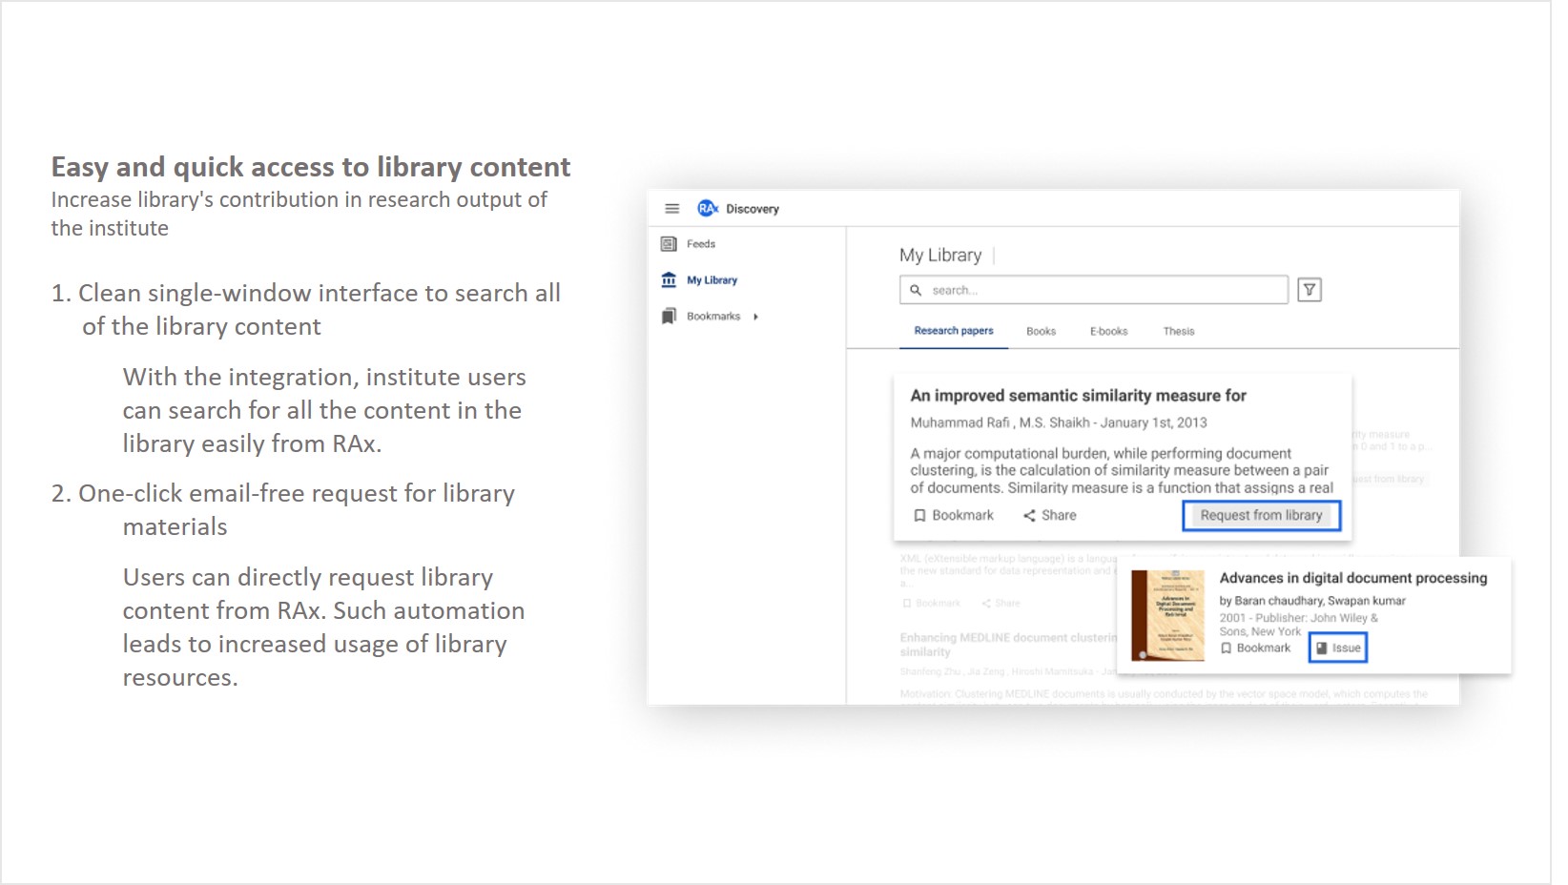Viewport: 1568px width, 885px height.
Task: Expand the Bookmarks submenu arrow
Action: coord(755,317)
